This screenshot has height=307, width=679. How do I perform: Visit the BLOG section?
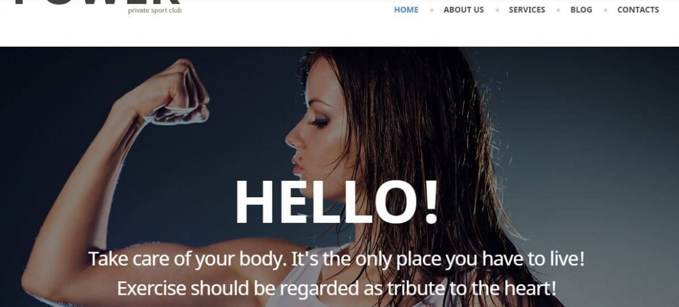tap(581, 9)
